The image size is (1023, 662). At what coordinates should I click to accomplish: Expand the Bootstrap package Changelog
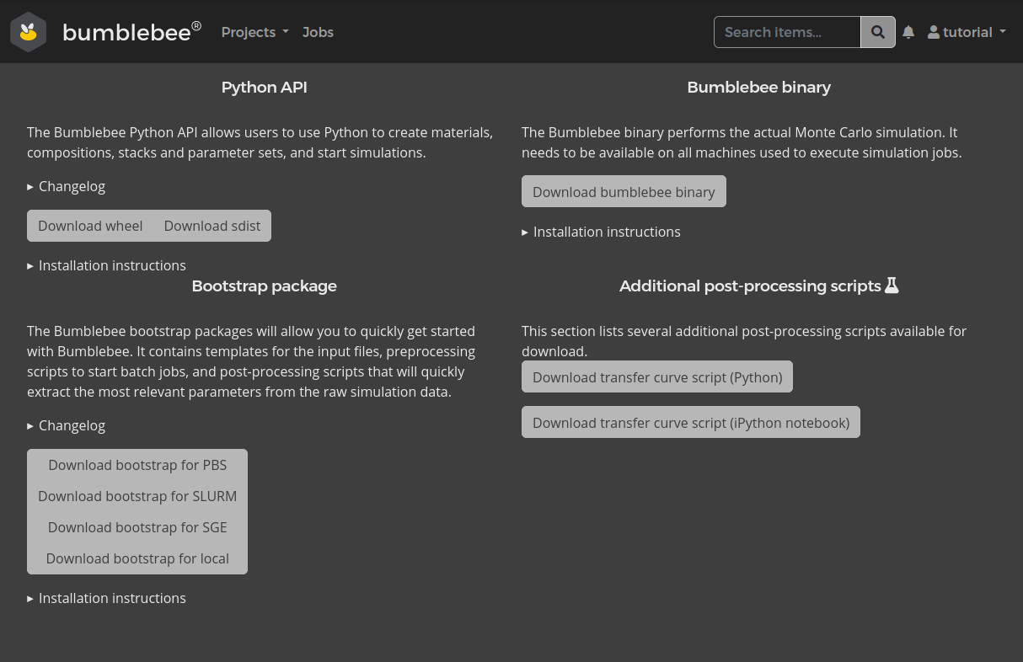72,425
